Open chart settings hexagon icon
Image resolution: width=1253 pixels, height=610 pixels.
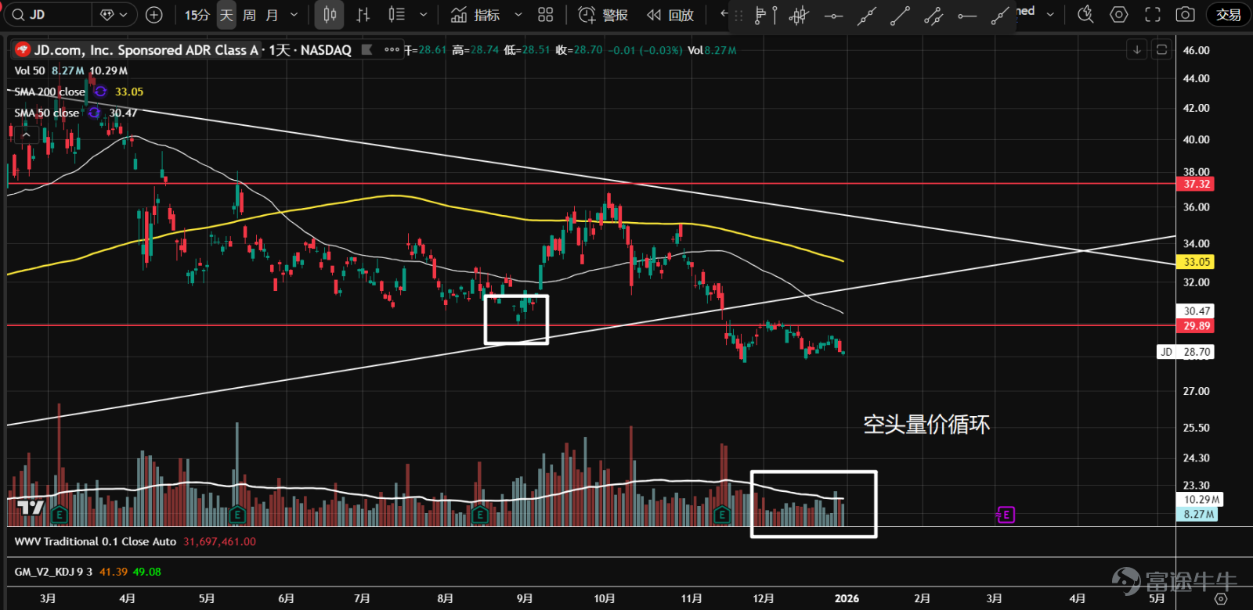1119,15
